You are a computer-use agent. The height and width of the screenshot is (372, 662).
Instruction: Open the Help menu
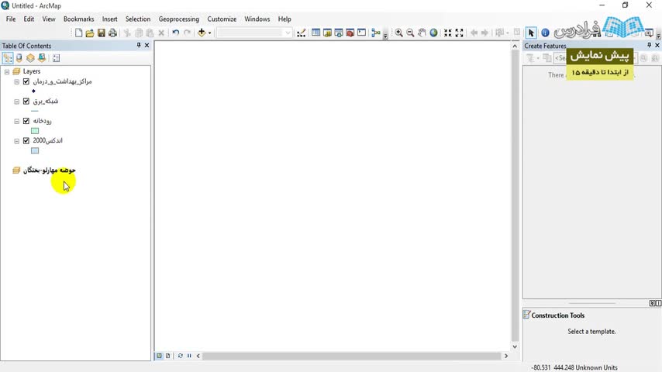click(284, 19)
